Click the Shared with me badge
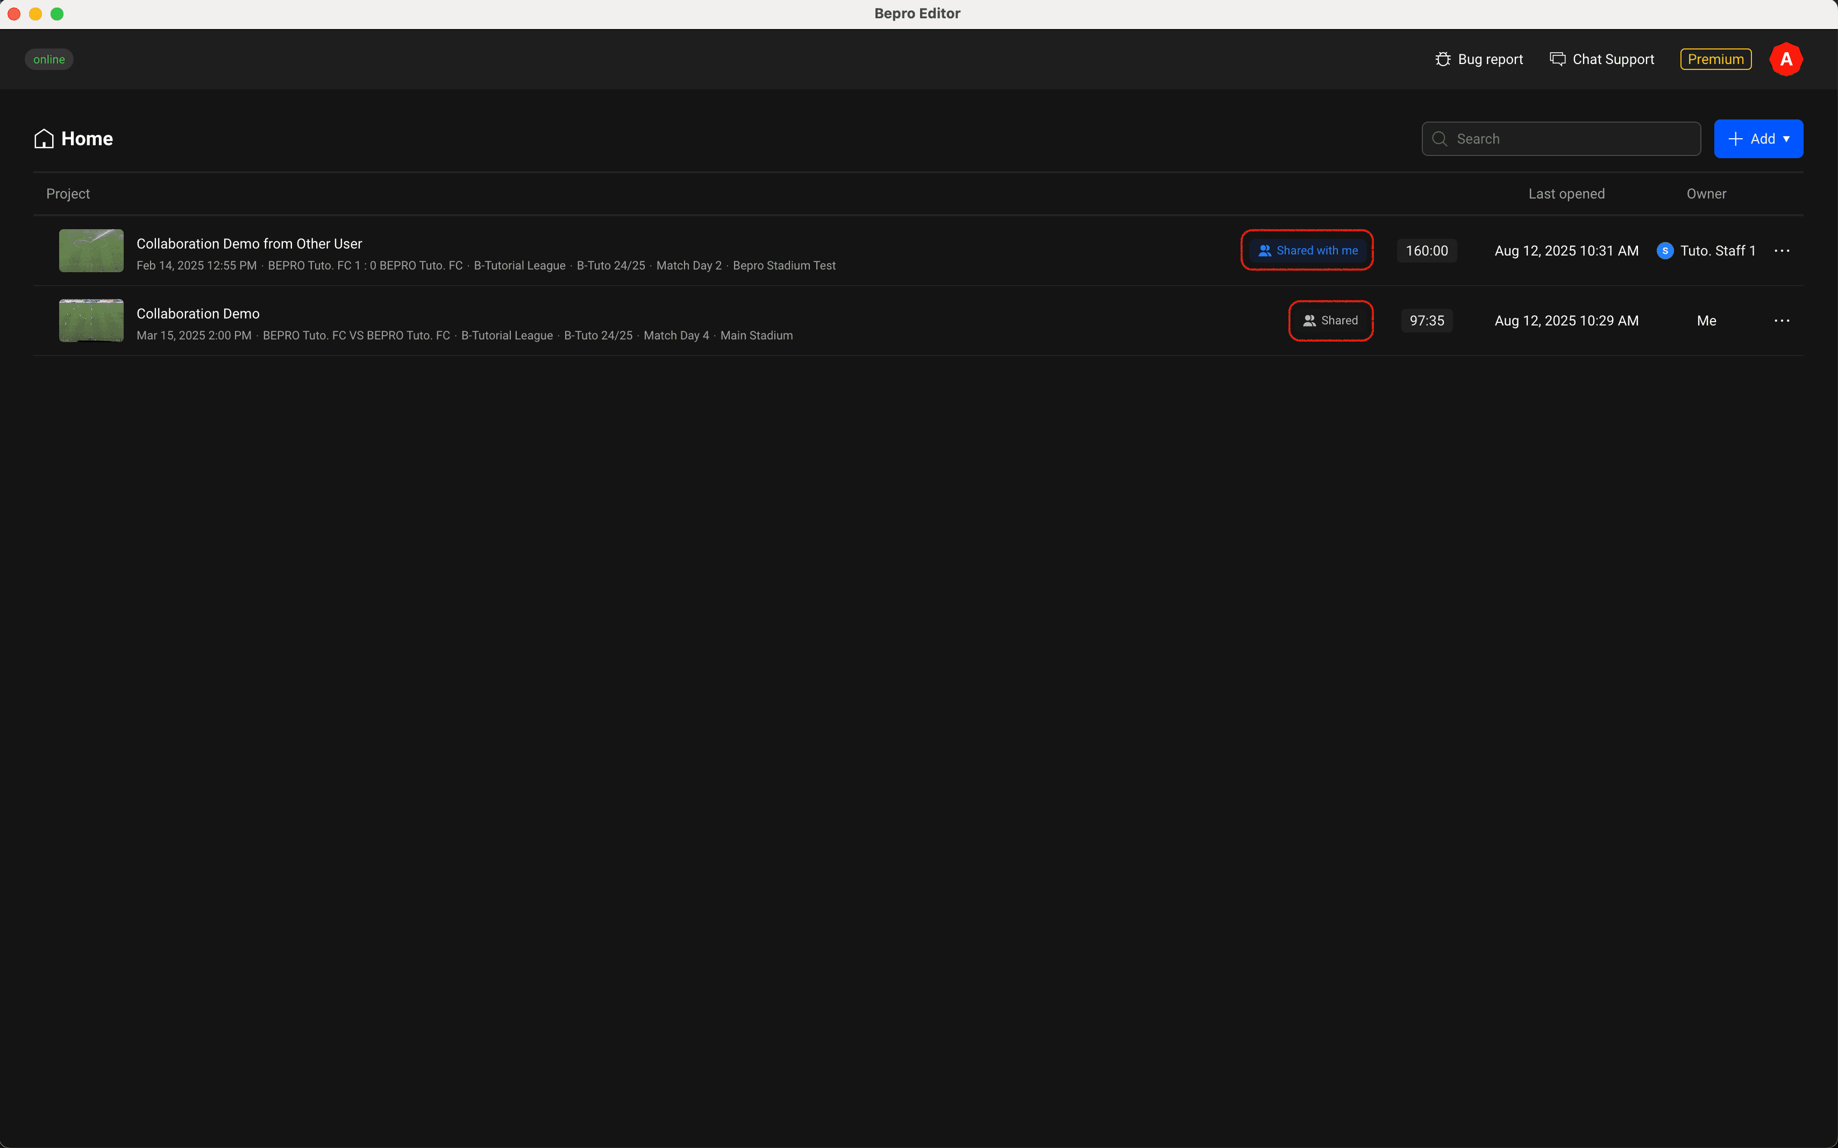The height and width of the screenshot is (1148, 1838). 1308,251
